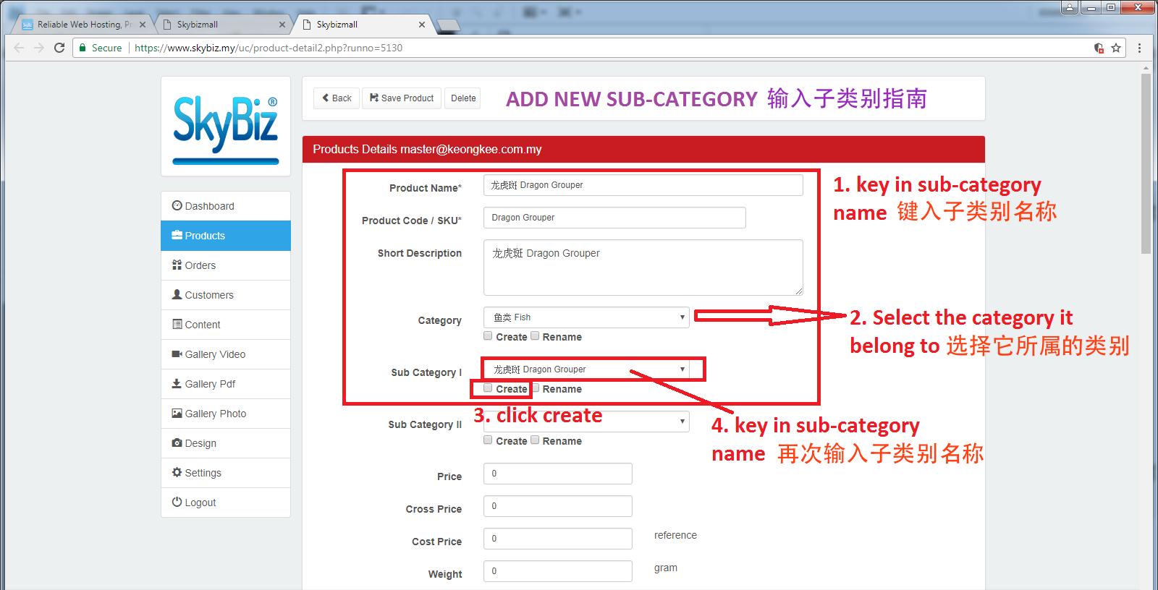The height and width of the screenshot is (590, 1158).
Task: Open Customers from the sidebar menu
Action: pyautogui.click(x=226, y=295)
